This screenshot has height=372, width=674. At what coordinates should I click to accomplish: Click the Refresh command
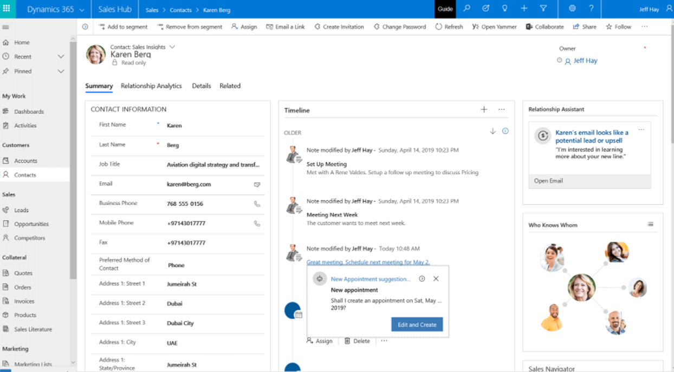coord(449,27)
